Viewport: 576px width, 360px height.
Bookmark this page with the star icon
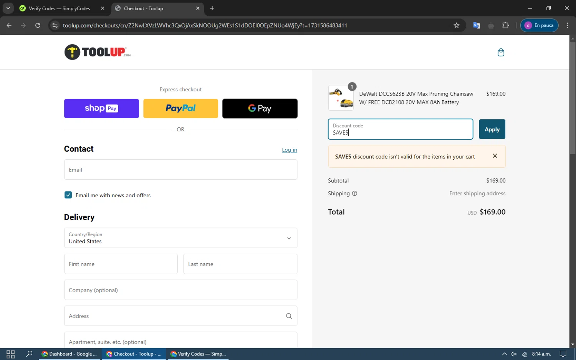click(457, 25)
